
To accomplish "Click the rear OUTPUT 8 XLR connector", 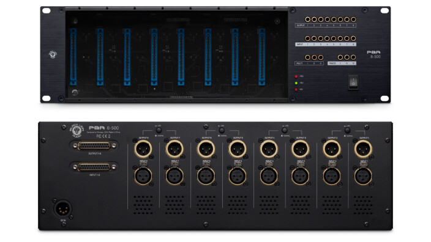I will (x=143, y=149).
